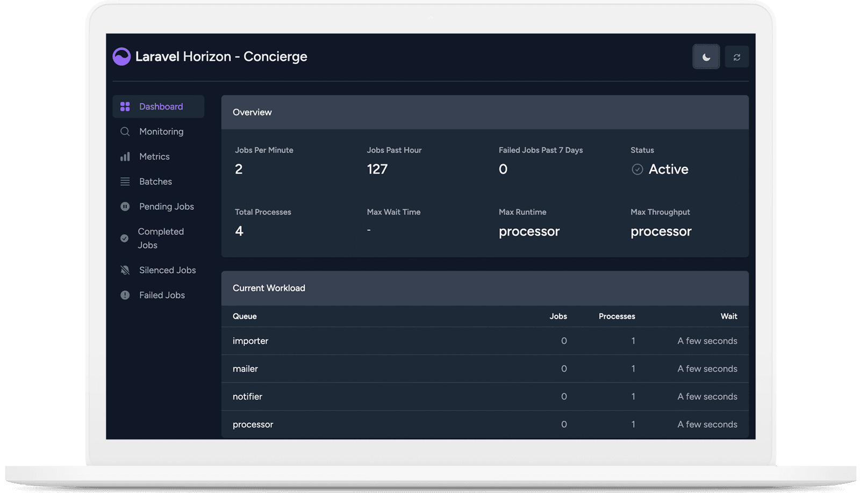Click the Failed Jobs alert icon
The width and height of the screenshot is (860, 493).
(125, 295)
